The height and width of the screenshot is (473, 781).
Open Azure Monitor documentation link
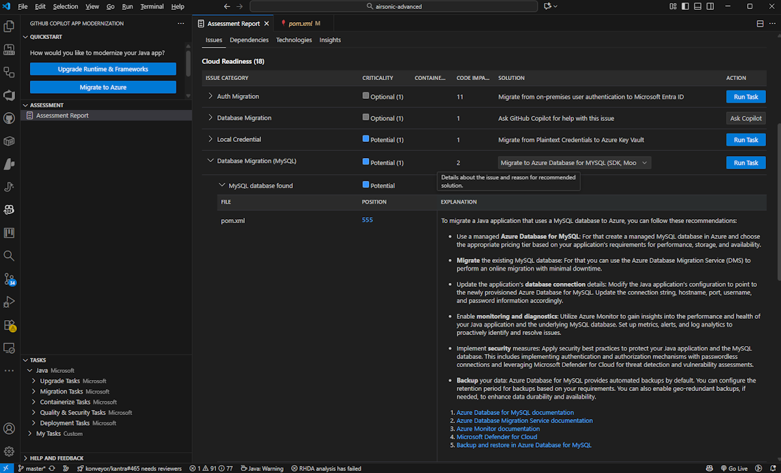click(498, 429)
